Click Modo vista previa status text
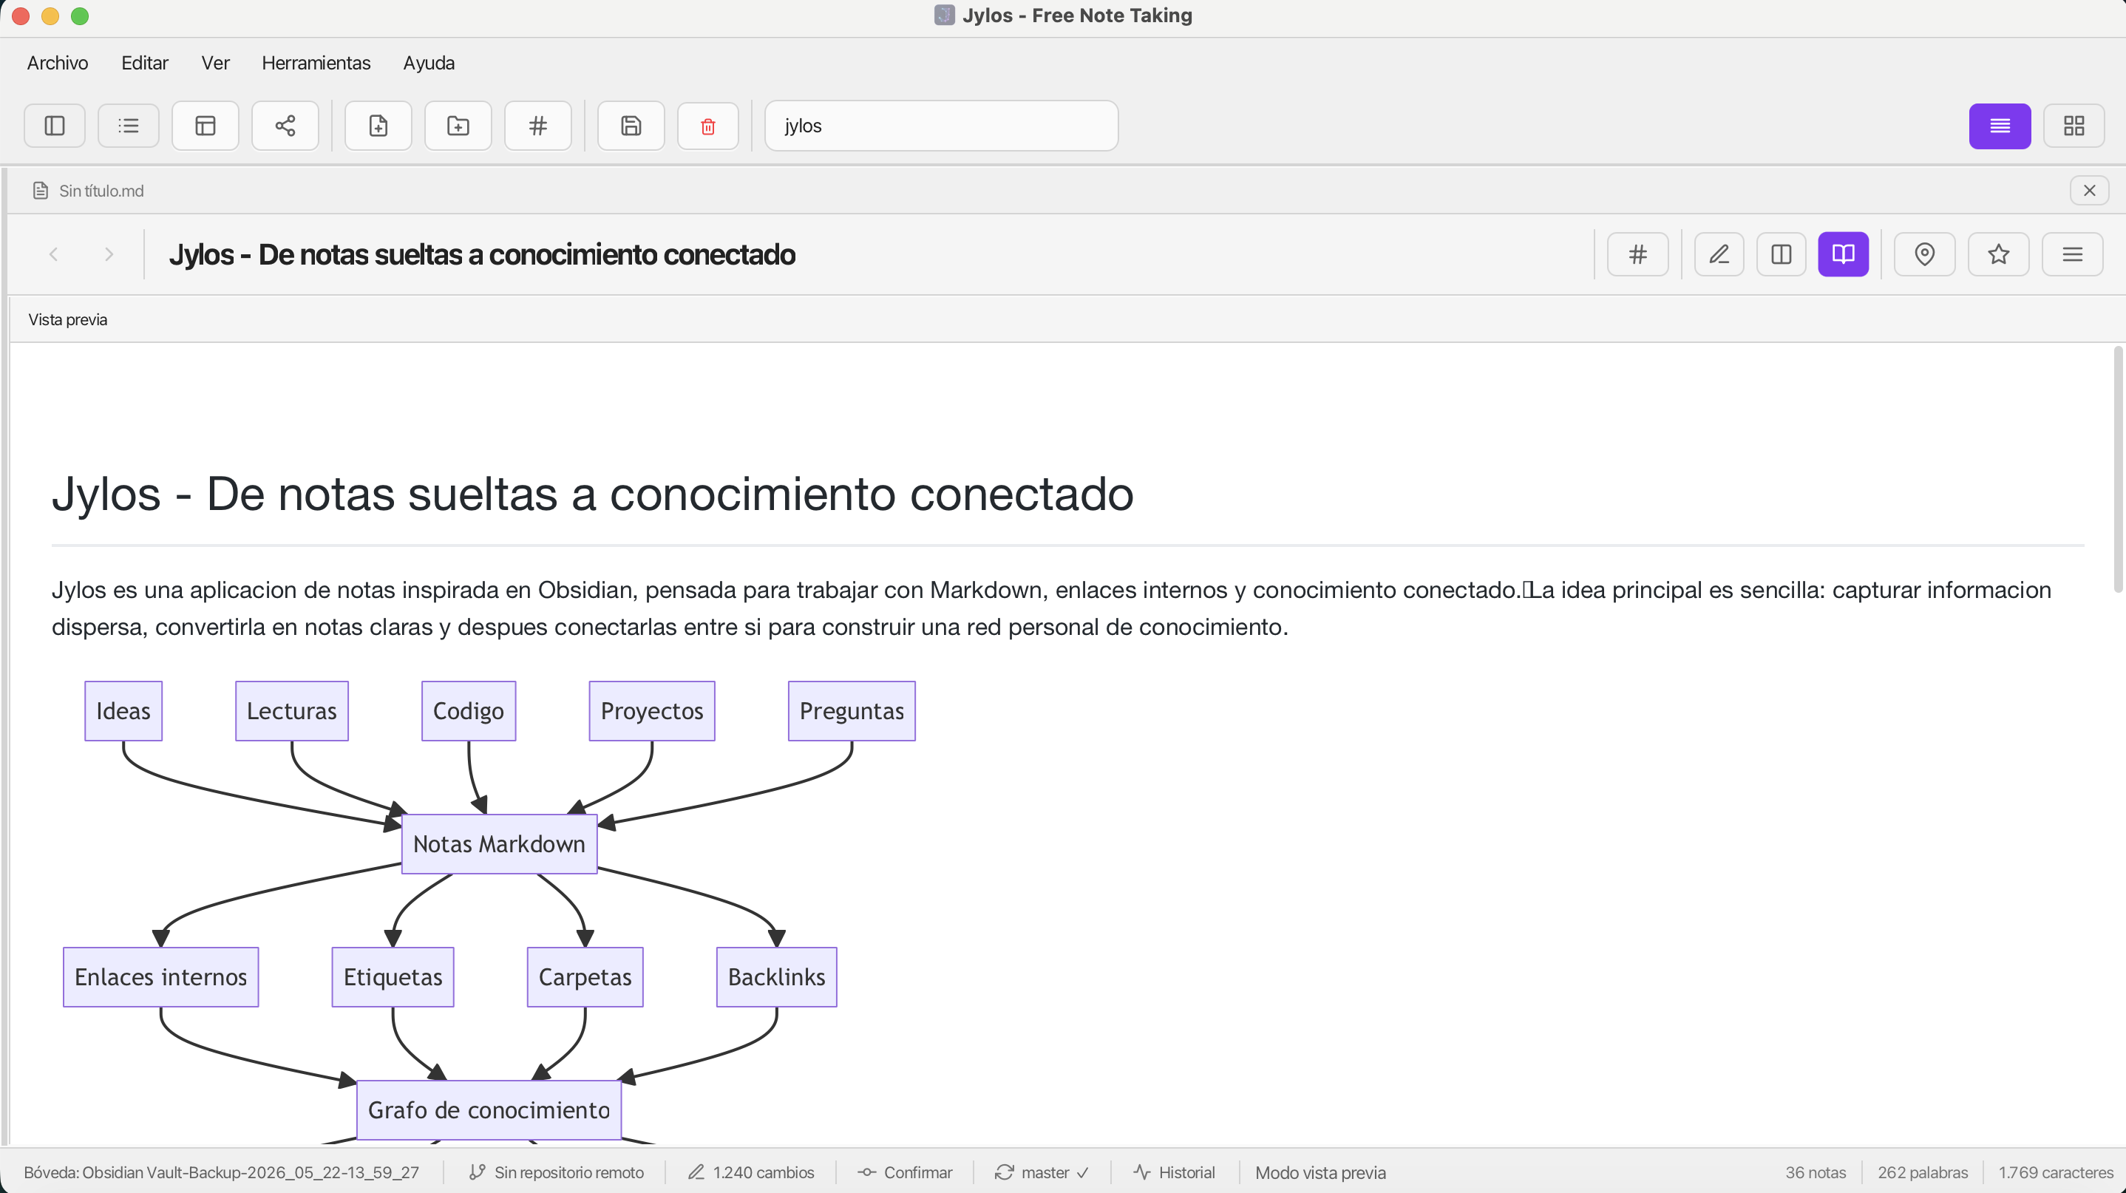The height and width of the screenshot is (1193, 2126). pyautogui.click(x=1320, y=1172)
